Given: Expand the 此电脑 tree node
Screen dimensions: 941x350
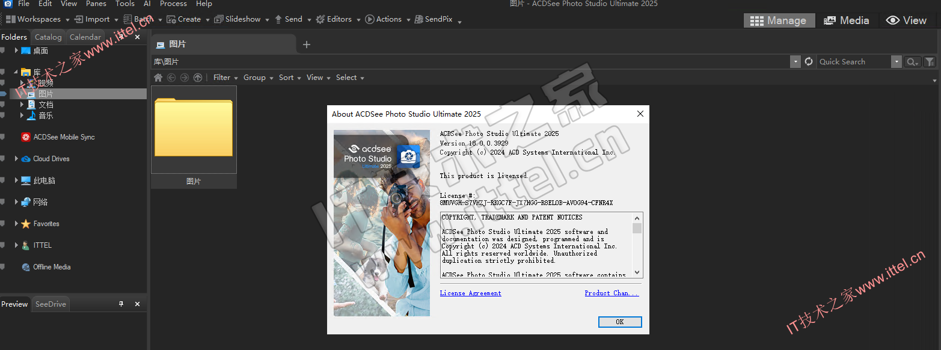Looking at the screenshot, I should click(16, 180).
